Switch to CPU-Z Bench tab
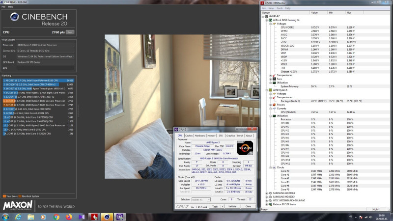 pyautogui.click(x=240, y=136)
